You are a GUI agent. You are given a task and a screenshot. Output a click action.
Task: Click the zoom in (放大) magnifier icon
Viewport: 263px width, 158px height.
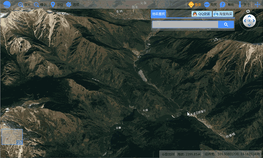(21, 4)
